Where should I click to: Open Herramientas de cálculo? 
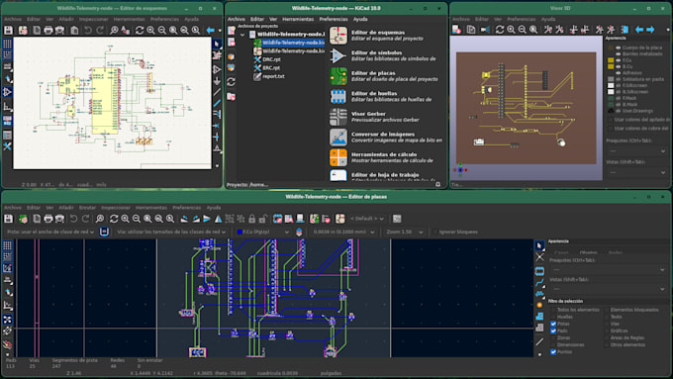(338, 157)
